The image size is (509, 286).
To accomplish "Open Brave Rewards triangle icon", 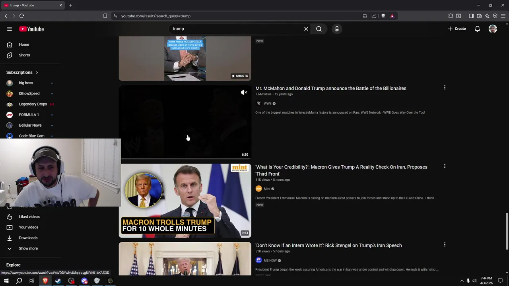I will (392, 16).
